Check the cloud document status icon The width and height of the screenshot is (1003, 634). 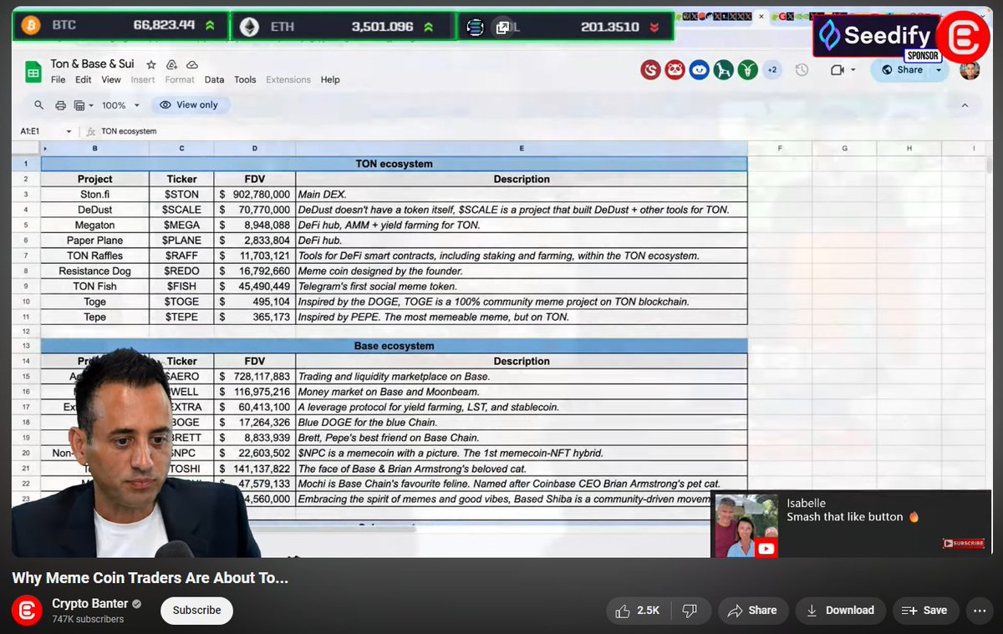click(x=192, y=64)
